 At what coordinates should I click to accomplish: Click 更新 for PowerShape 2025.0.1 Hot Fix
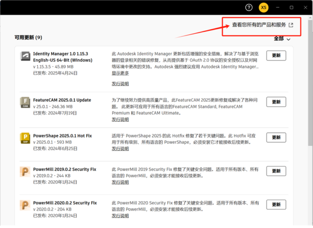click(276, 137)
